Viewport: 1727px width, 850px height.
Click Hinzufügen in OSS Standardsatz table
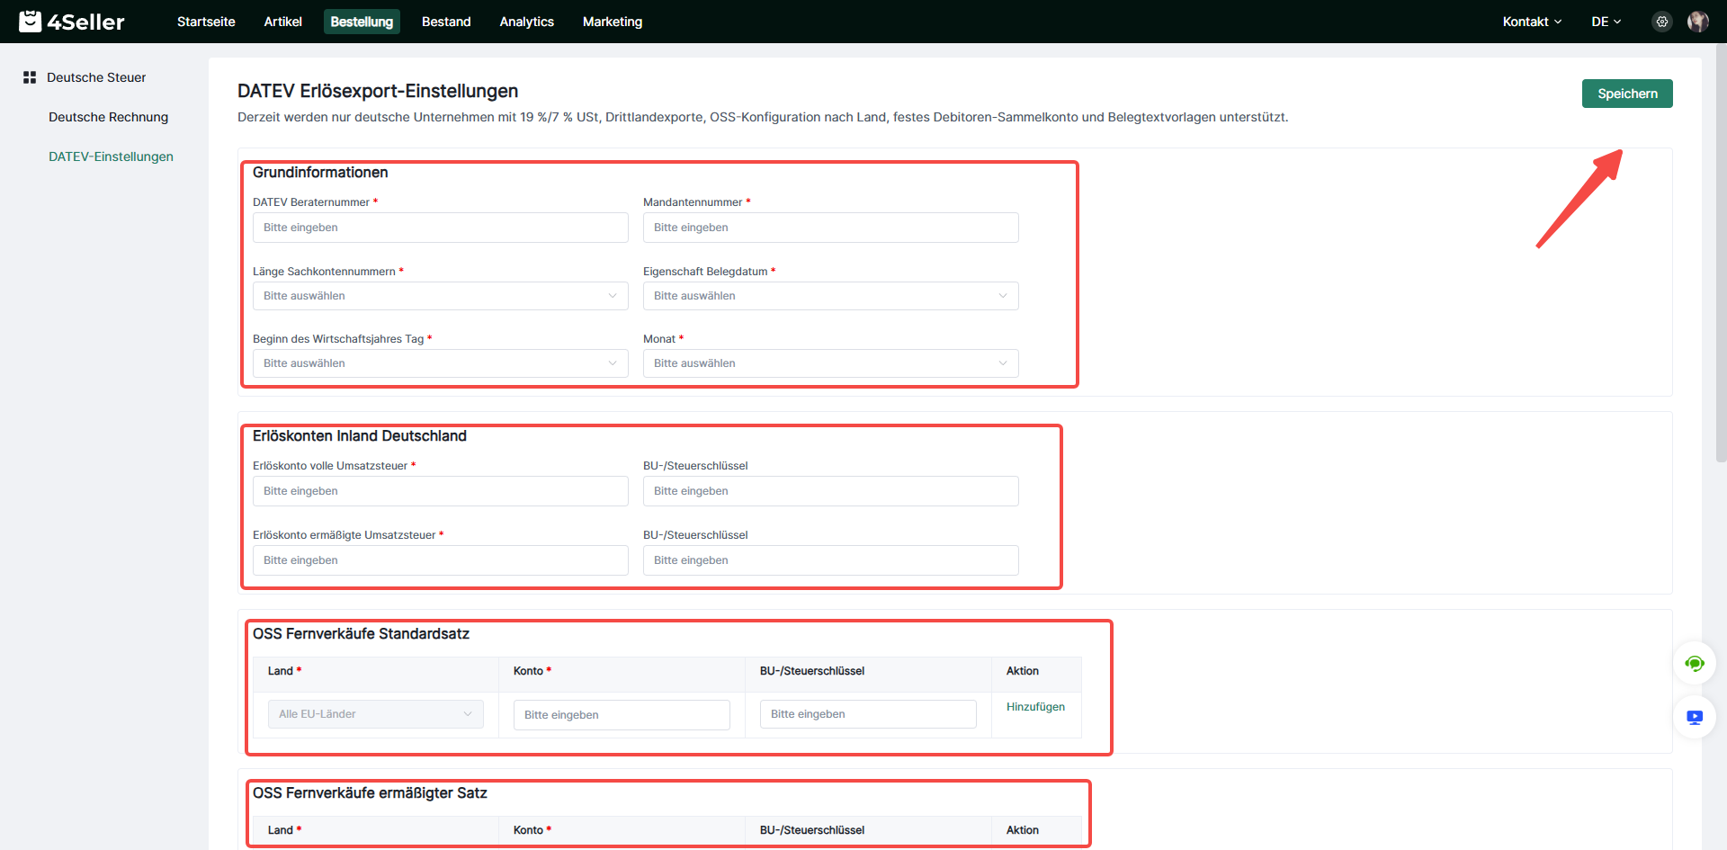(x=1035, y=707)
